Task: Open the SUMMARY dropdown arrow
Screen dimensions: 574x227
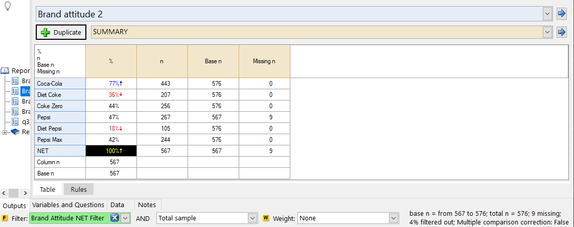Action: coord(547,32)
